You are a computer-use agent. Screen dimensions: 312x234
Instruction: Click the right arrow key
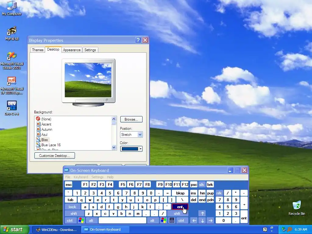[210, 221]
